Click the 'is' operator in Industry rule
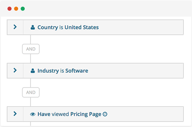The width and height of the screenshot is (192, 127). coord(62,71)
